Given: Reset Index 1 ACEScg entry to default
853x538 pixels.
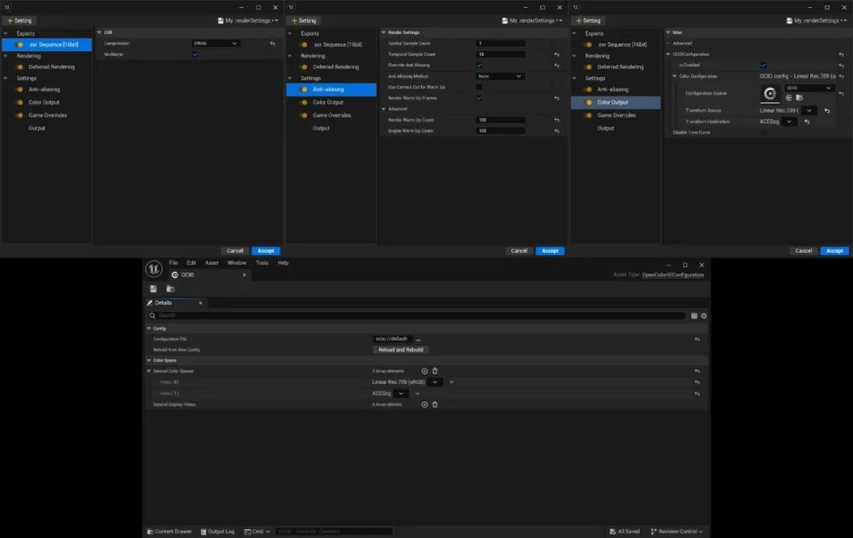Looking at the screenshot, I should point(697,394).
